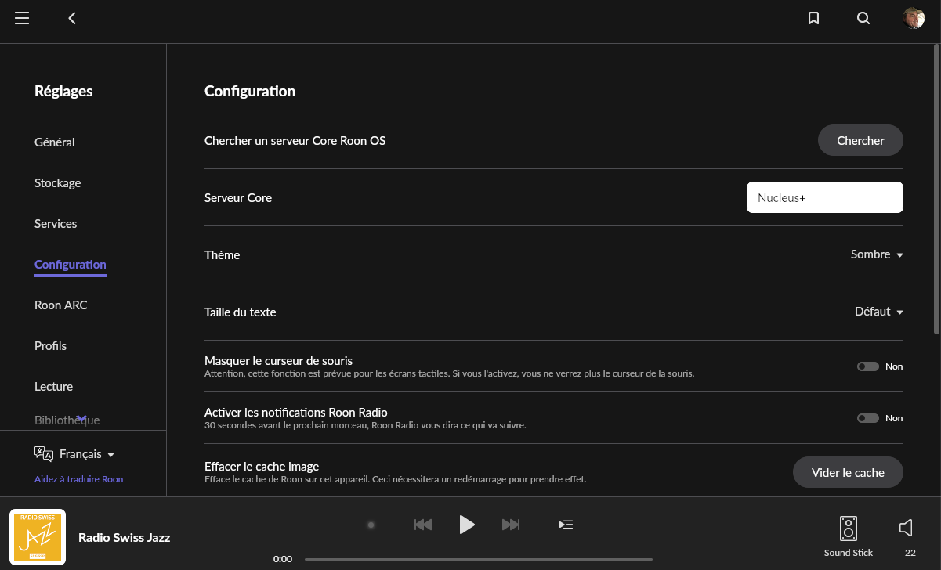Click the Nucleus+ server core field

825,197
